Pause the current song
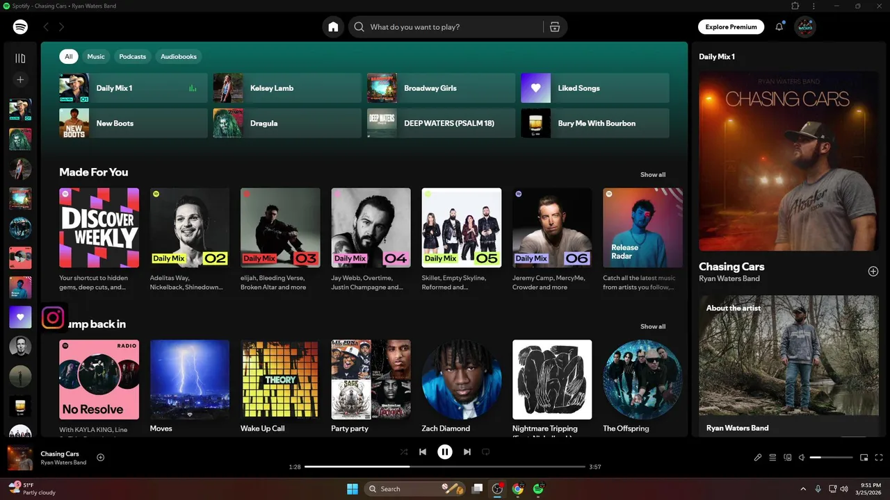The image size is (890, 500). 445,452
